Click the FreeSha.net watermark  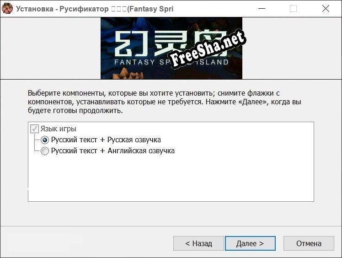[x=208, y=50]
